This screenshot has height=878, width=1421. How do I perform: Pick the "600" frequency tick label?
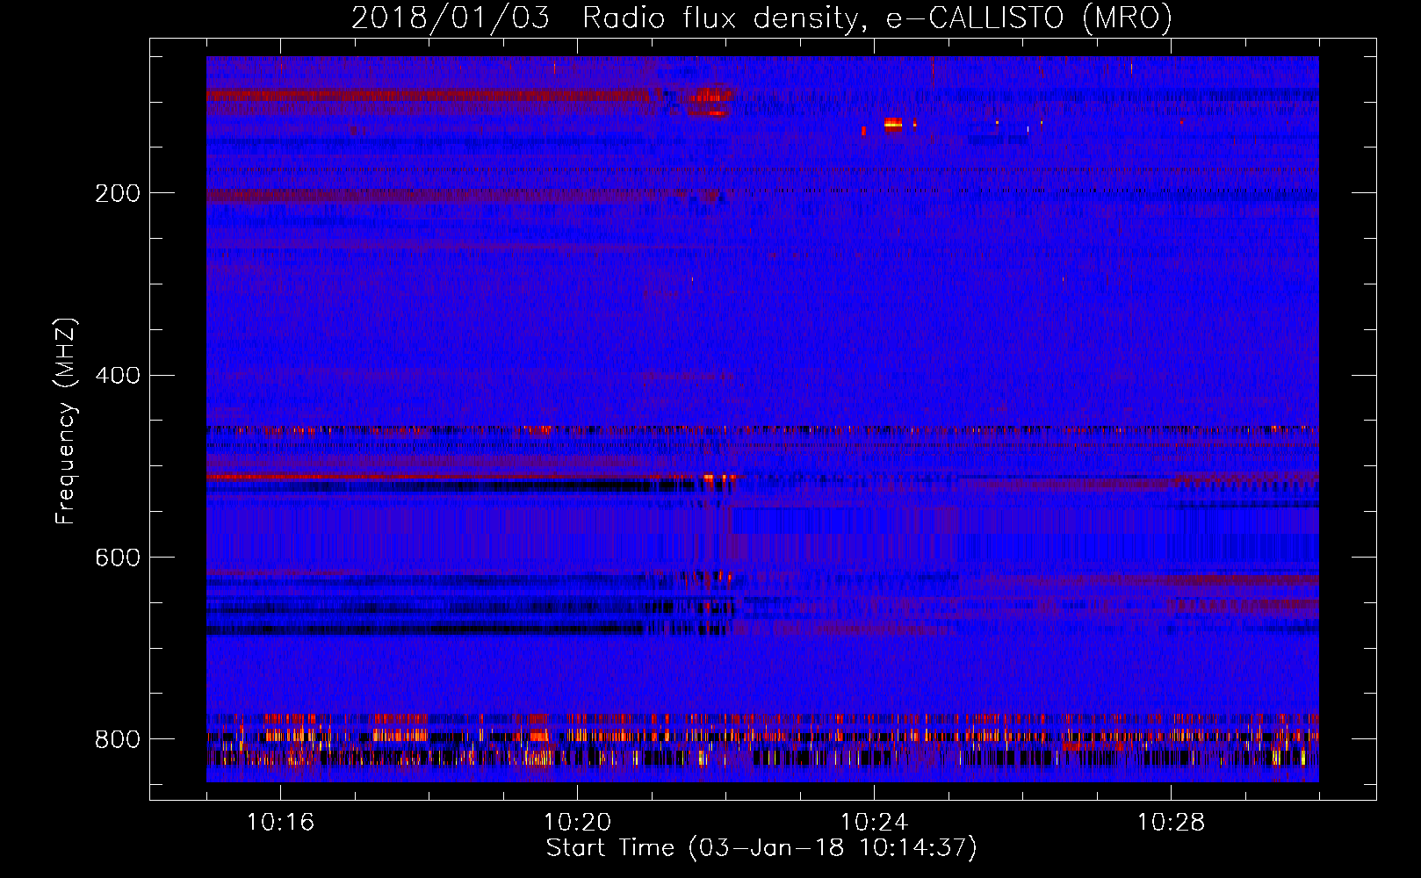[118, 558]
